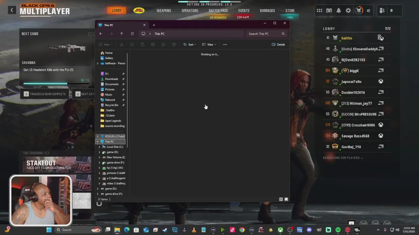Open the OPERATORS tab

(190, 10)
